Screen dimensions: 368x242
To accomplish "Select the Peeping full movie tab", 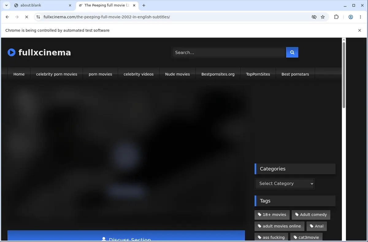I will (106, 5).
